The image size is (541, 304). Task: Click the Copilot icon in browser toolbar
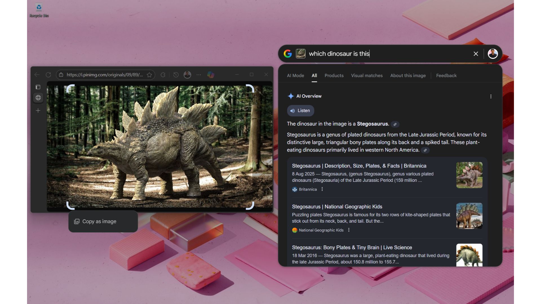[210, 75]
